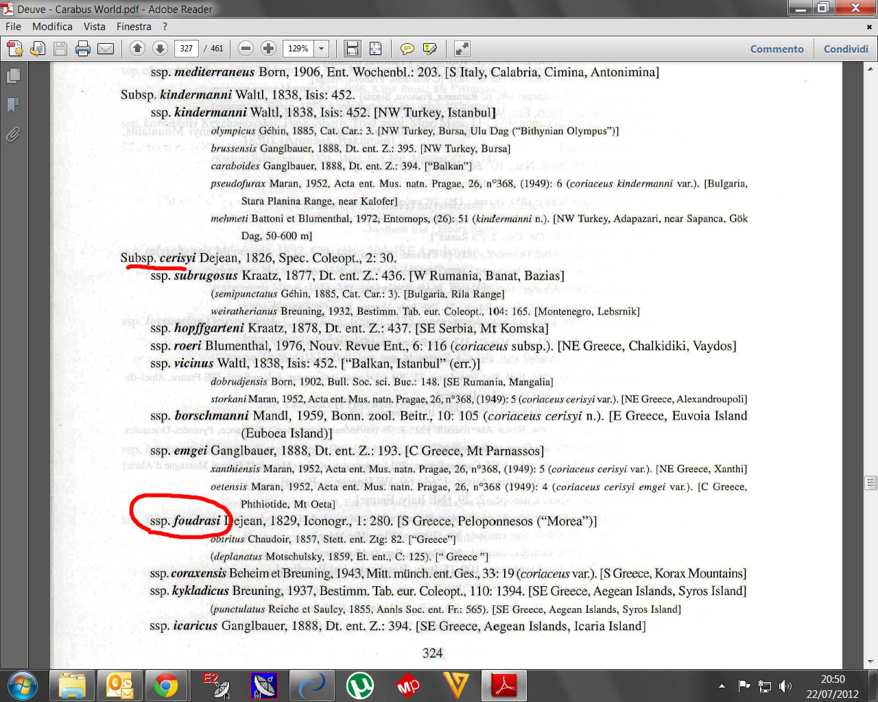
Task: Click the page number field
Action: click(x=187, y=49)
